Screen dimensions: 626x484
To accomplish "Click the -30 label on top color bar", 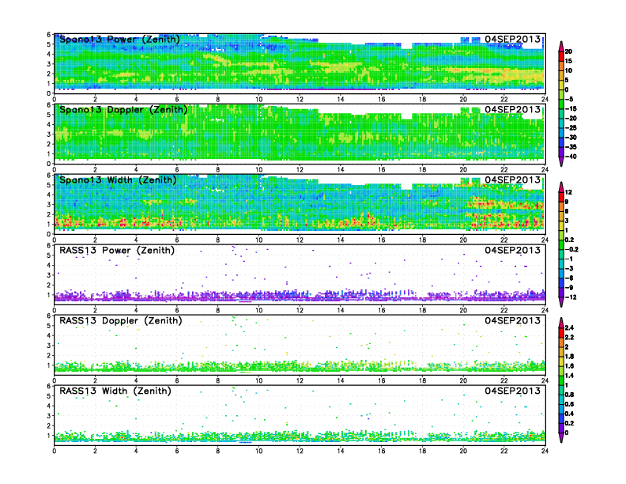I will coord(571,138).
